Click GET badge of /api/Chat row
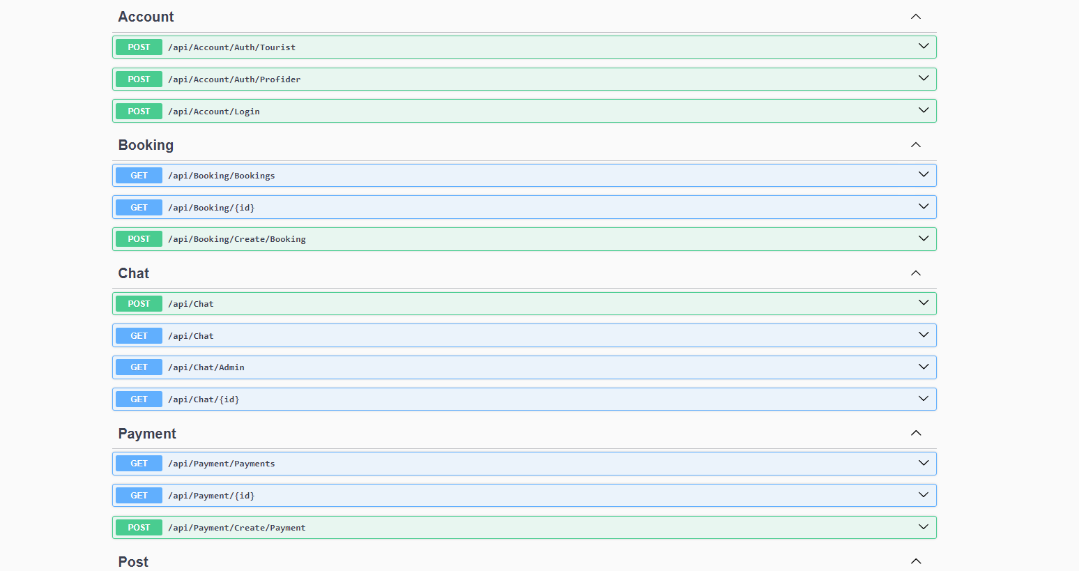 pos(139,336)
